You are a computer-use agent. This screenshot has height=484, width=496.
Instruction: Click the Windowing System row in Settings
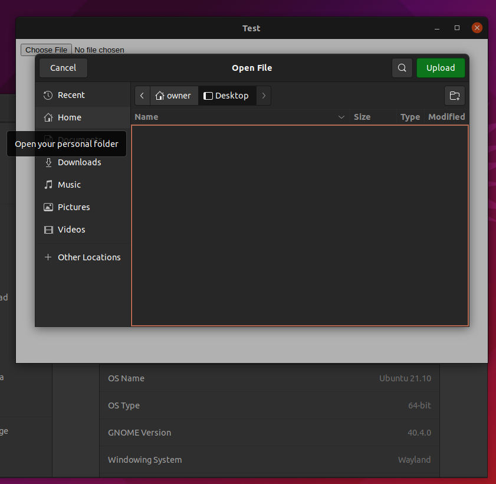269,460
